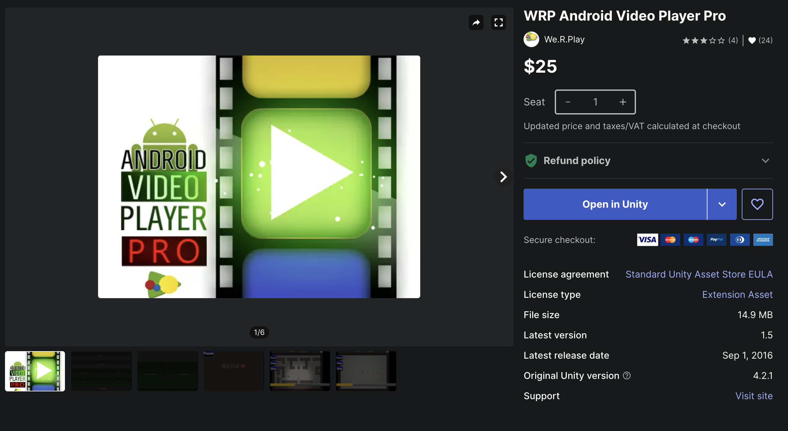The width and height of the screenshot is (788, 431).
Task: Open fullscreen image view
Action: pos(499,22)
